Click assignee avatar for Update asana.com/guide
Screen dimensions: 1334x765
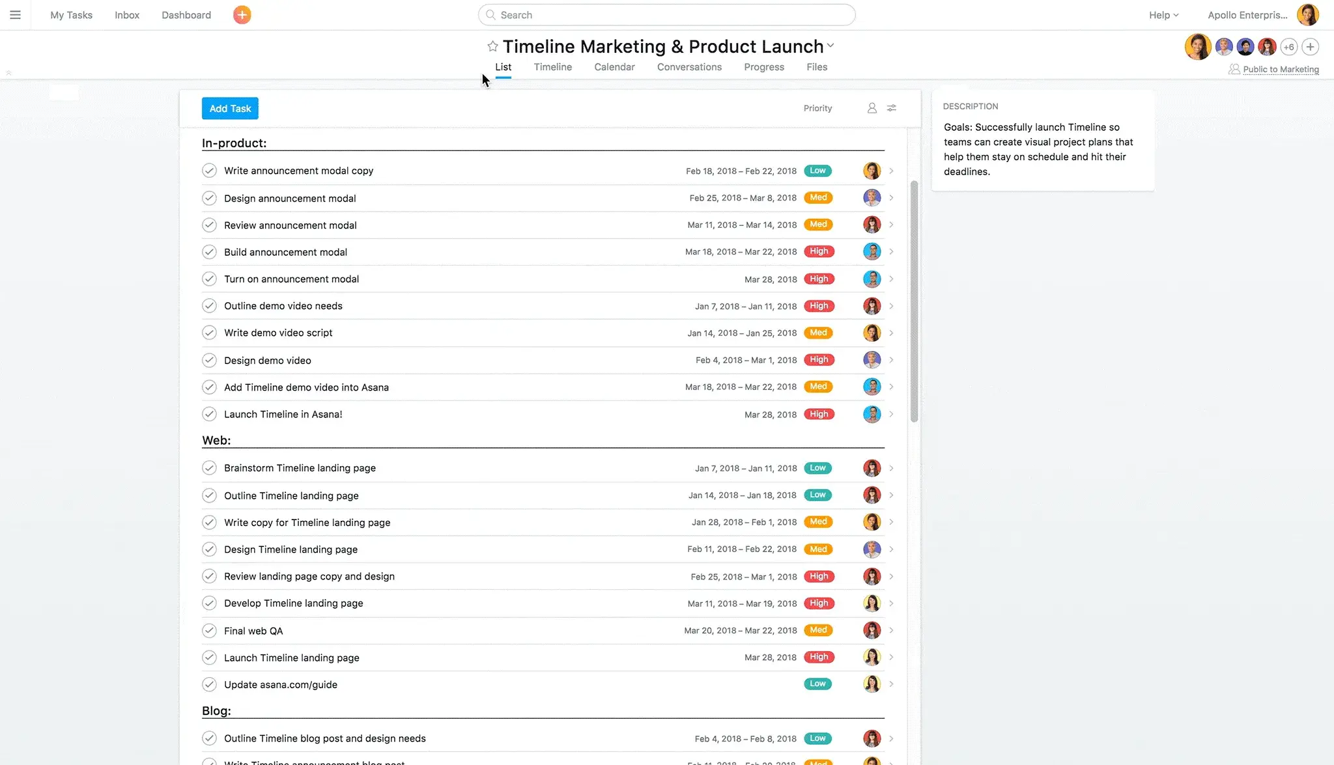(872, 684)
